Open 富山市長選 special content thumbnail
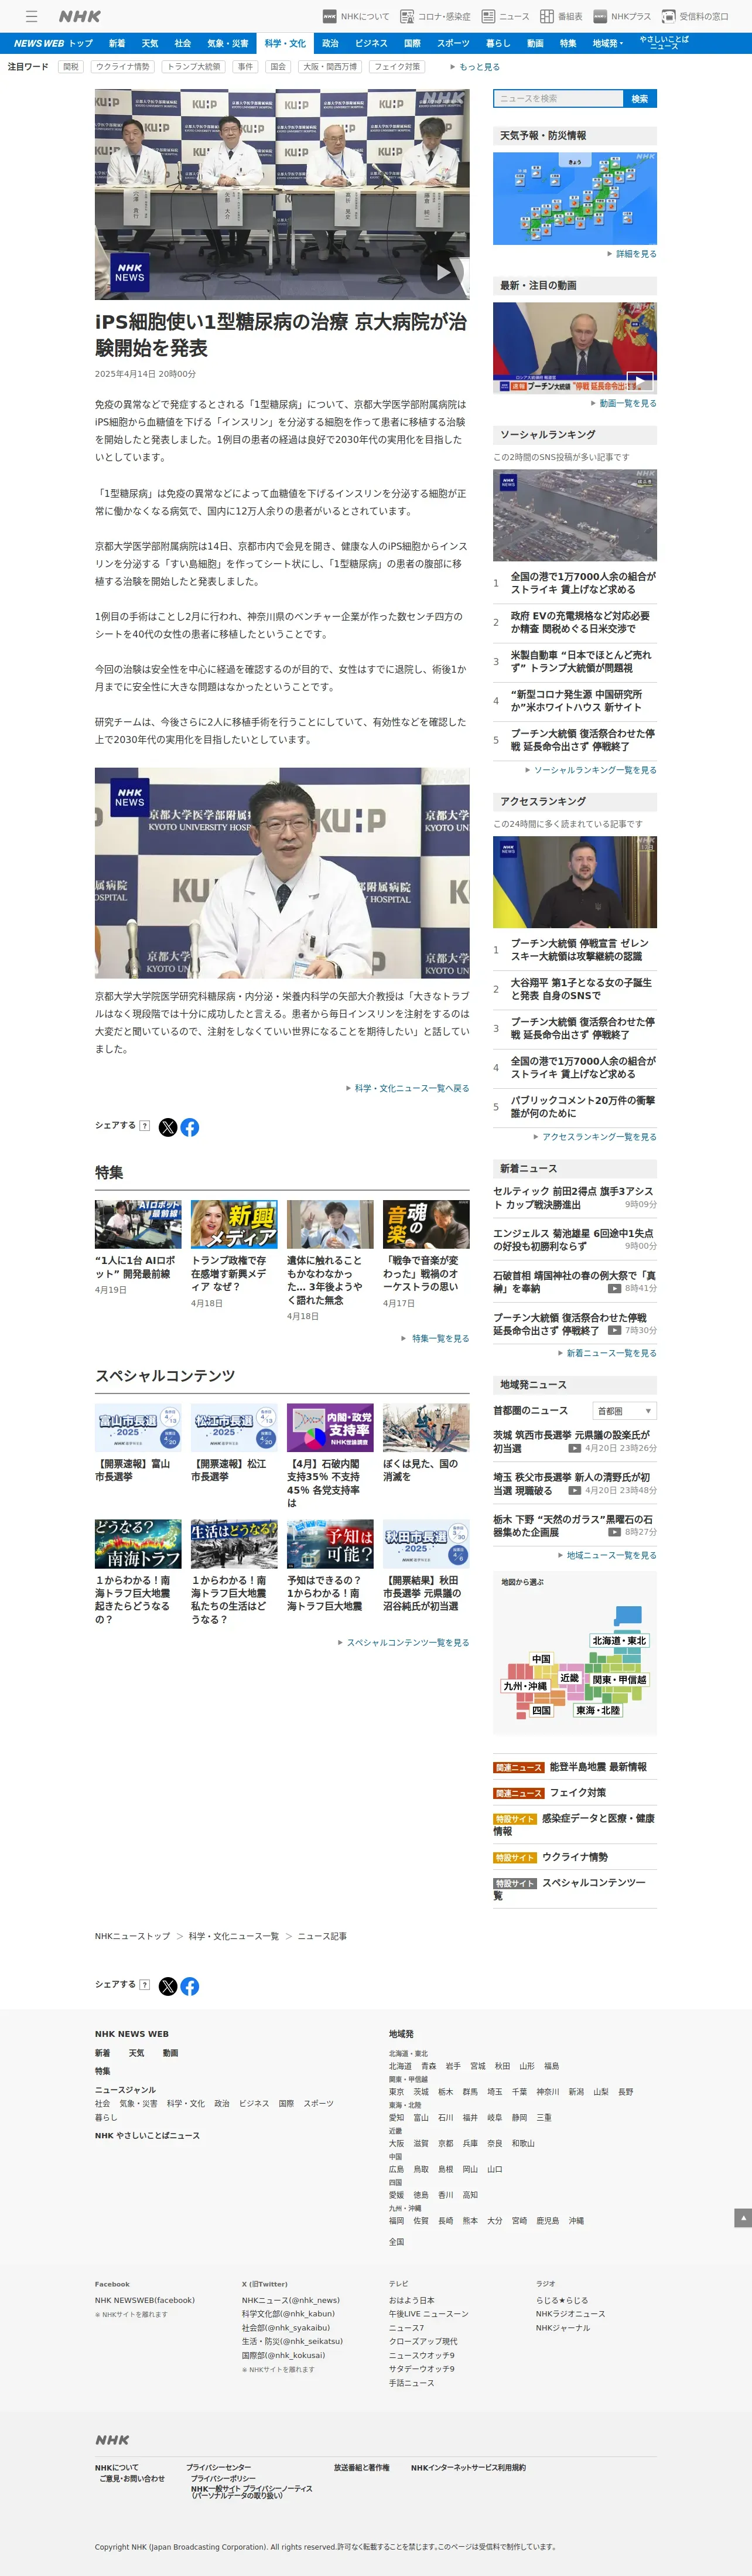752x2576 pixels. 138,1427
